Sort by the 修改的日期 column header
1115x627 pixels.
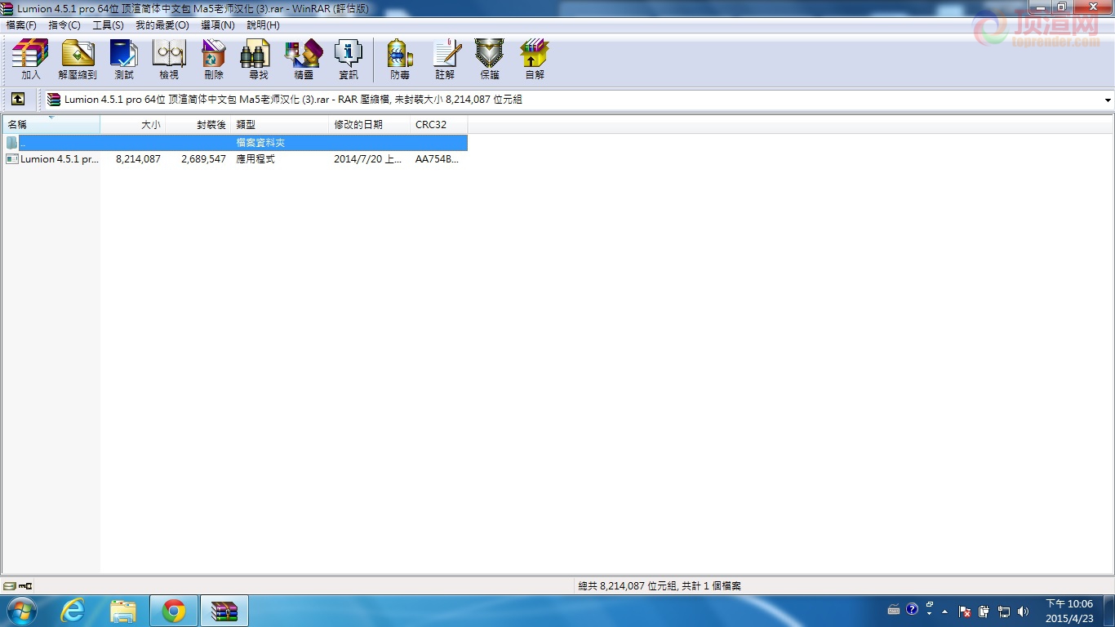370,125
